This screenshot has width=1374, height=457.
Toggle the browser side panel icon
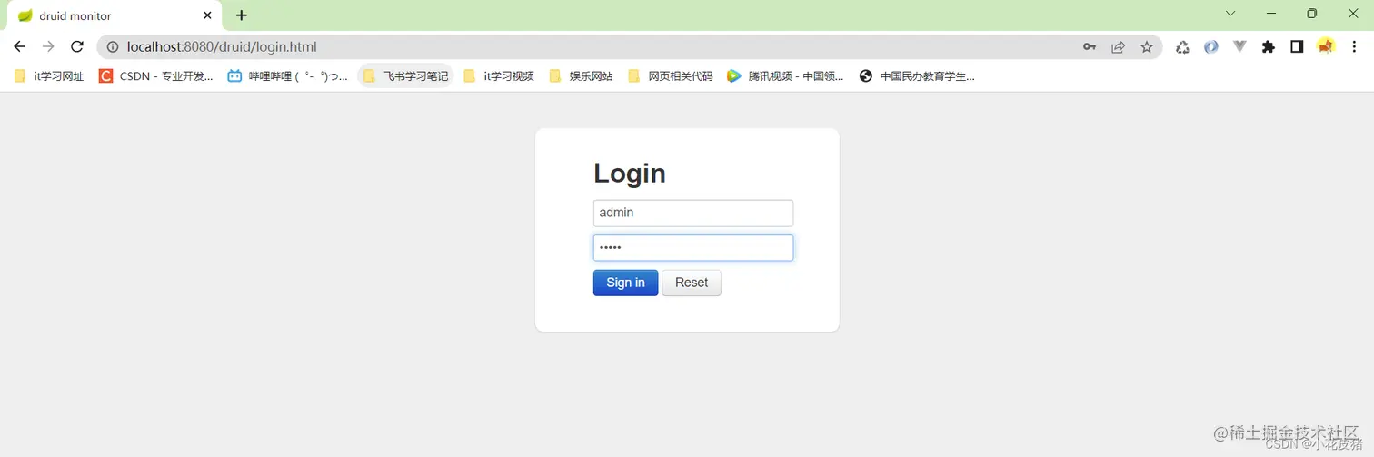[1297, 47]
